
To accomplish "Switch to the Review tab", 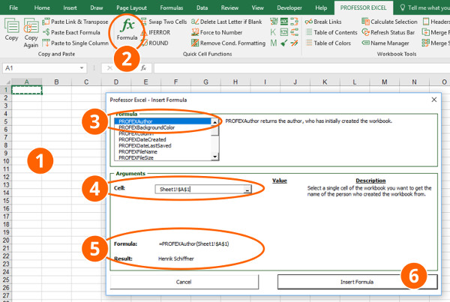I will (x=229, y=7).
